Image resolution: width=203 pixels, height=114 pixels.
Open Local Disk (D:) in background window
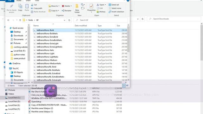coord(13,102)
